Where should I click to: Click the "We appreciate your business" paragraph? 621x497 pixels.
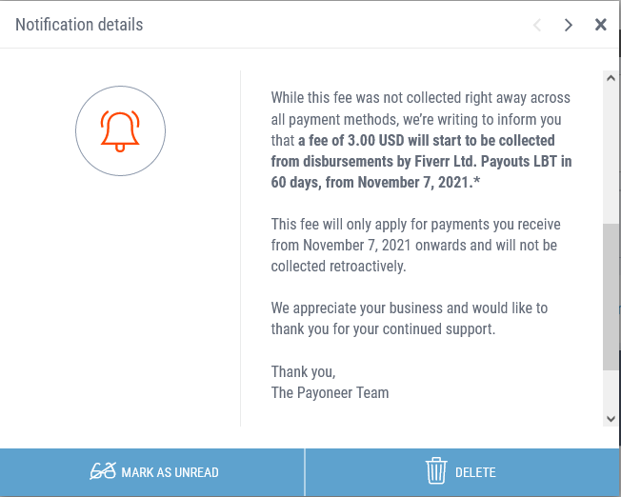click(x=409, y=319)
